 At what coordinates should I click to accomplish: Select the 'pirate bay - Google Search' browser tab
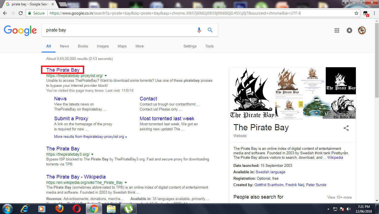[30, 4]
